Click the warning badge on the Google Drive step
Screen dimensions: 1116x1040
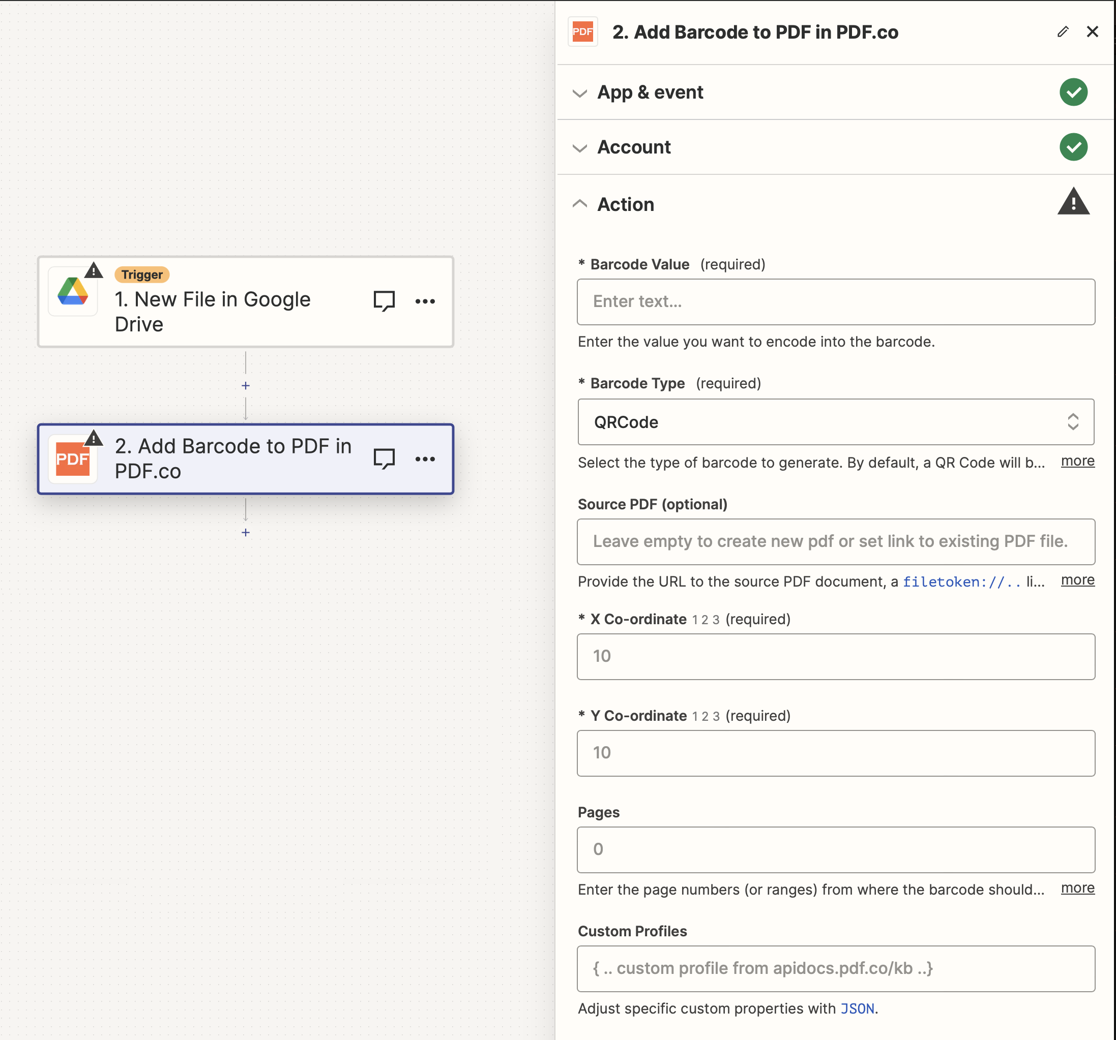pyautogui.click(x=93, y=271)
